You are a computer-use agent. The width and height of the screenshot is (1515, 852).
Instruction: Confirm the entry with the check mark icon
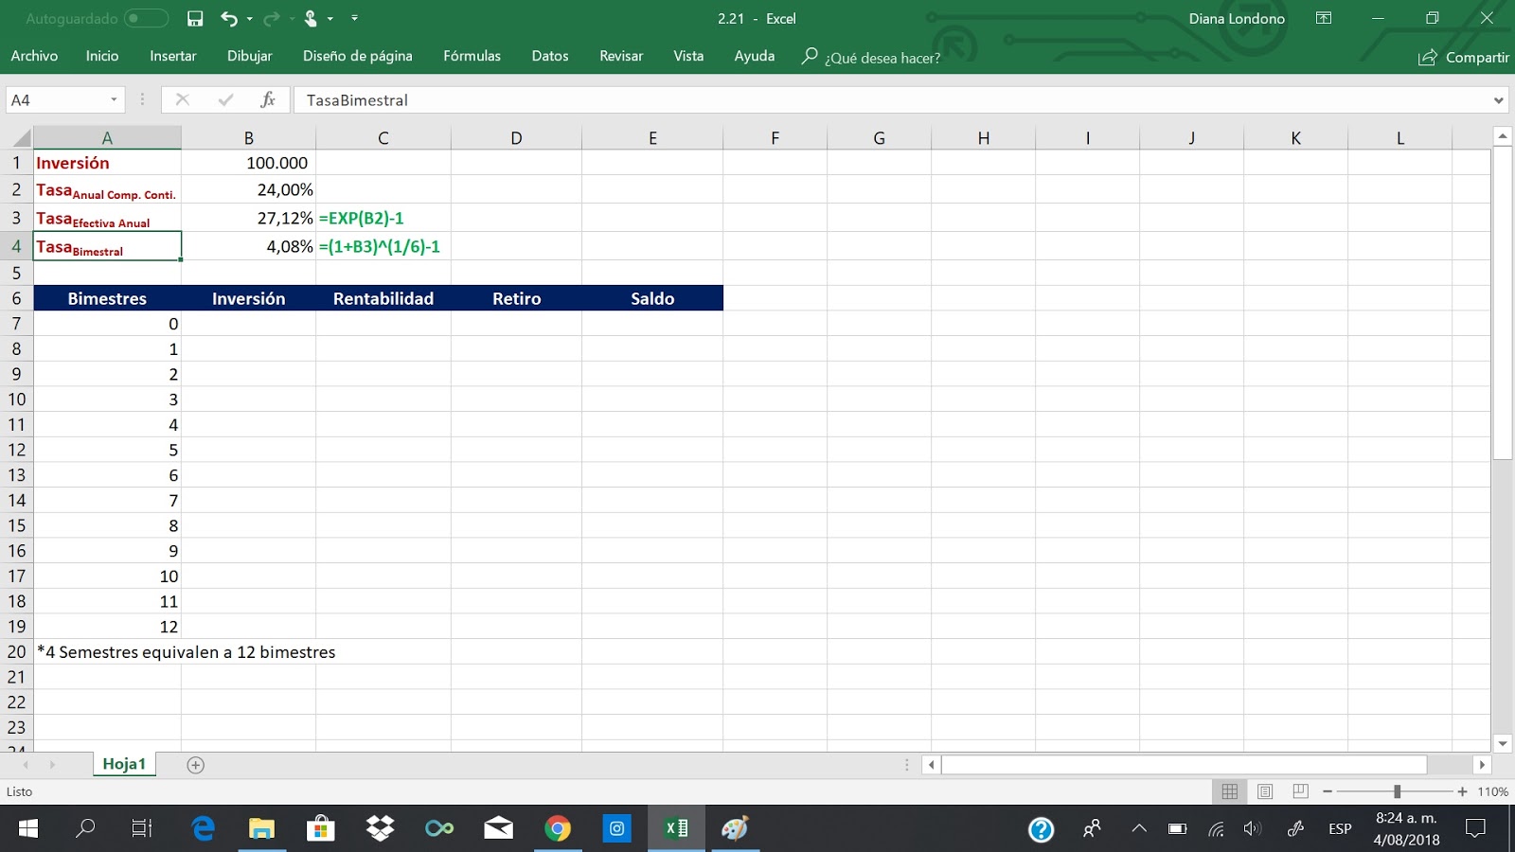[224, 99]
